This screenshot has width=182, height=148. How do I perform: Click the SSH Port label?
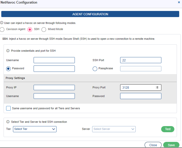pyautogui.click(x=98, y=60)
